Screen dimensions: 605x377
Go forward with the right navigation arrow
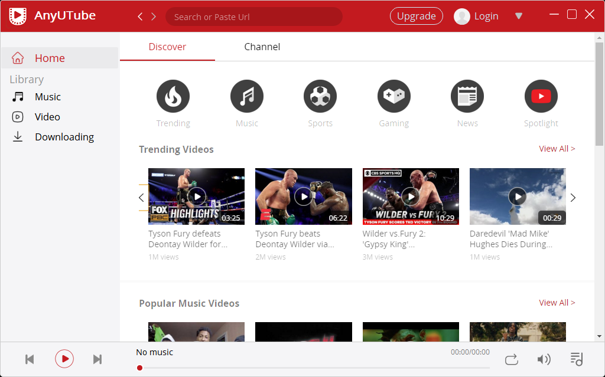pyautogui.click(x=154, y=17)
